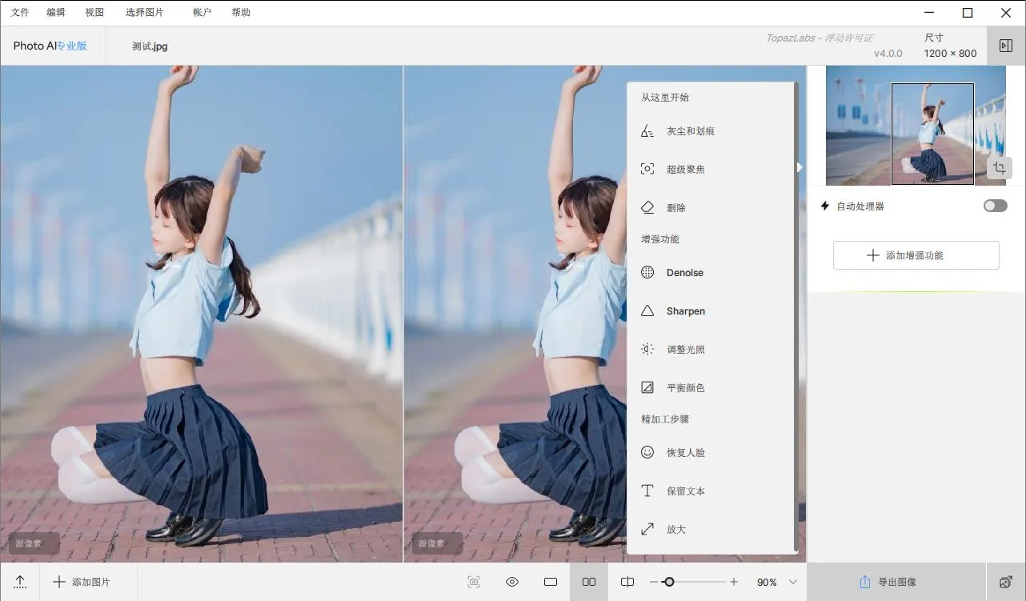Open the 文件 menu
1026x601 pixels.
point(20,12)
